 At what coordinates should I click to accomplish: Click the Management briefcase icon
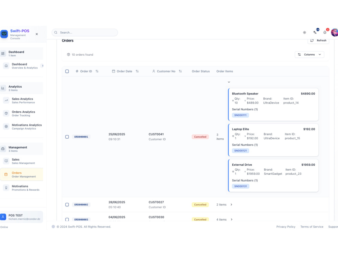pos(3,149)
